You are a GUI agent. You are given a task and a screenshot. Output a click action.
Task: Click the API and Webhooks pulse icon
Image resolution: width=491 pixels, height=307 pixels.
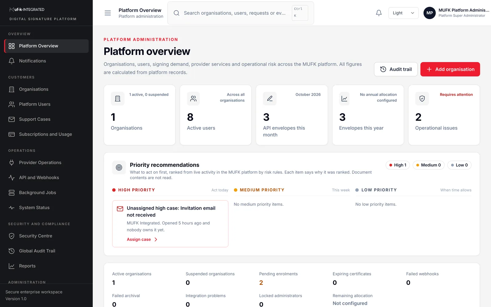point(12,178)
